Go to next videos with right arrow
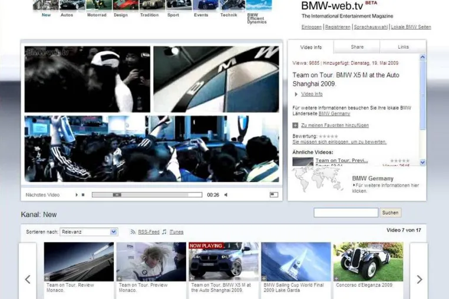Image resolution: width=449 pixels, height=299 pixels. click(419, 279)
